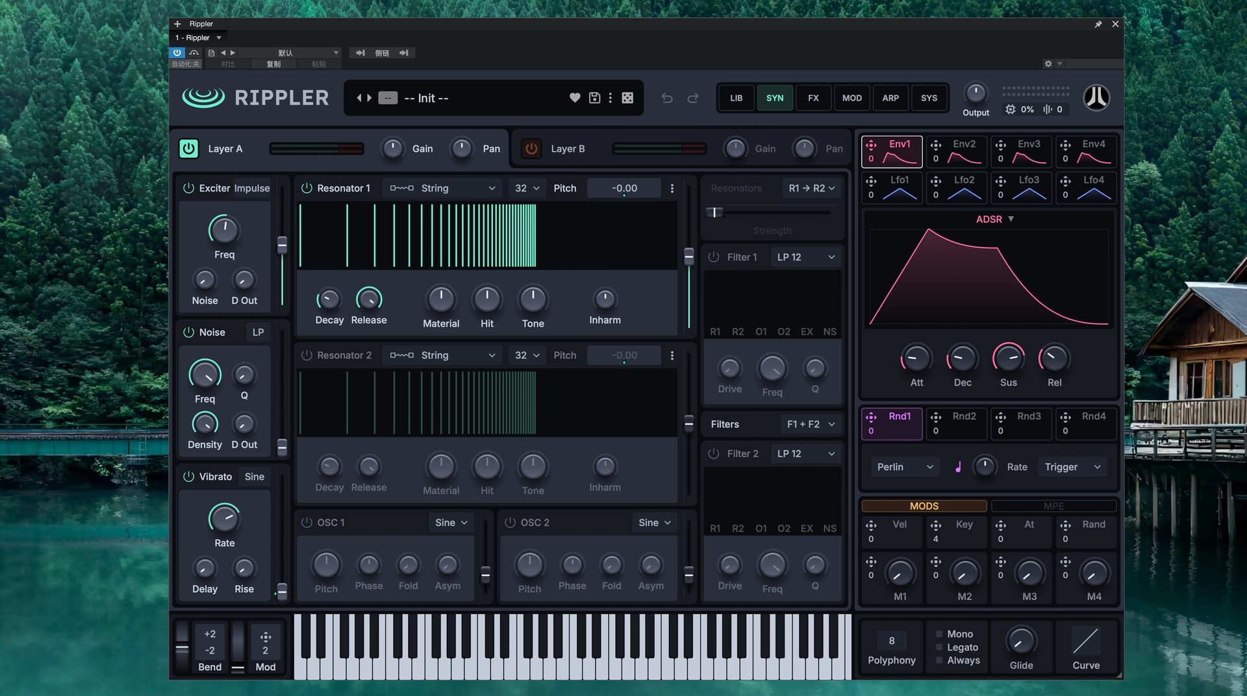Click the Resonators Strength slider handle

[x=714, y=212]
